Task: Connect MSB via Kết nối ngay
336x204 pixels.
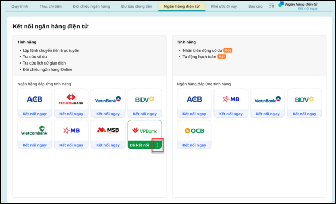Action: [108, 145]
